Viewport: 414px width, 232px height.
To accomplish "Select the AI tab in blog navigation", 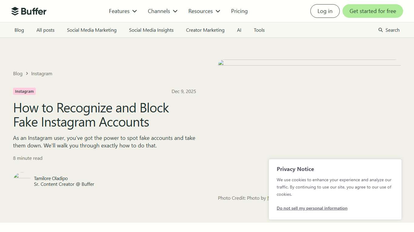I will point(239,30).
